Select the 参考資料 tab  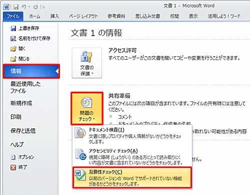[x=116, y=16]
